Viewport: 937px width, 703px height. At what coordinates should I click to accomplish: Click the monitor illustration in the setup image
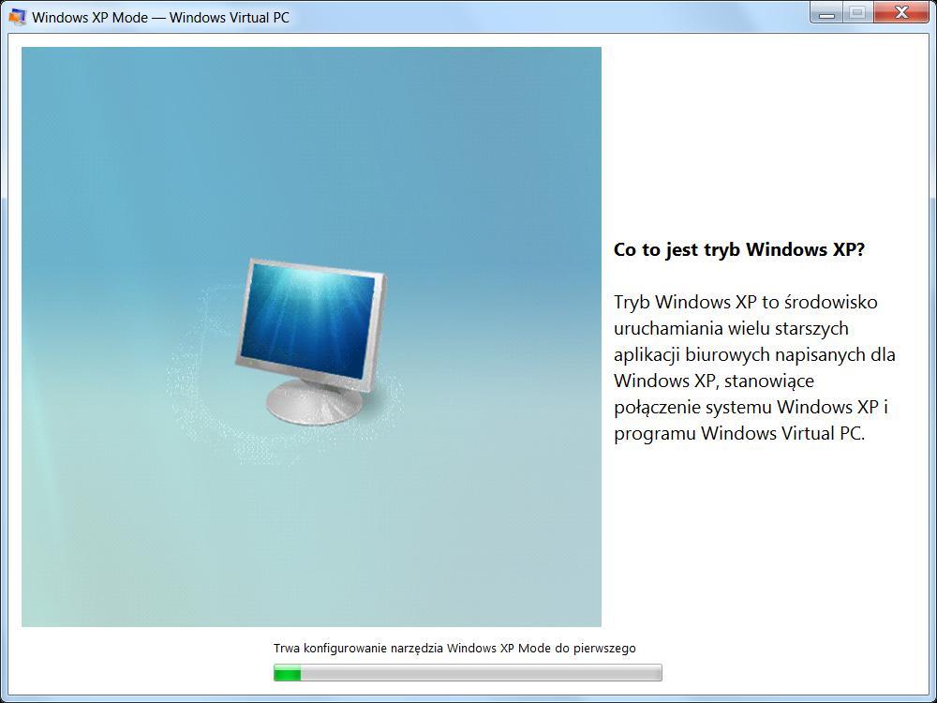[311, 341]
